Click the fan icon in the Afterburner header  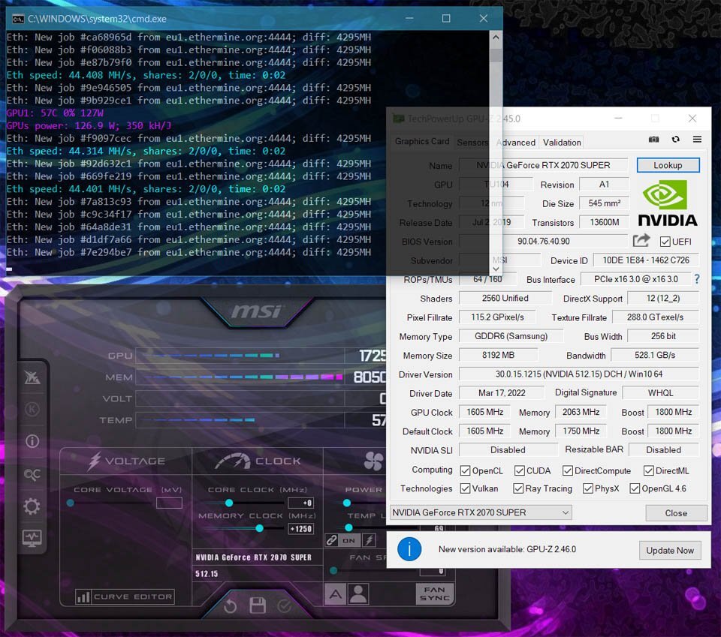[x=373, y=461]
